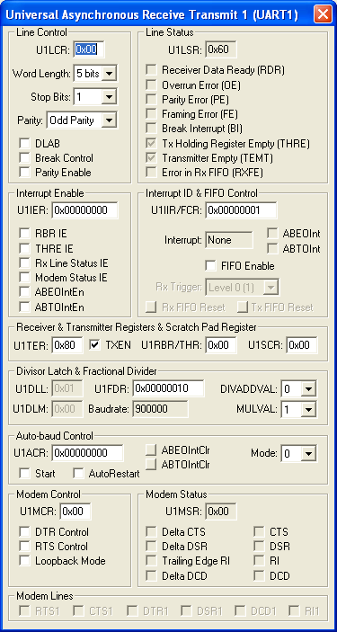Toggle the Delta CTS checkbox
This screenshot has width=337, height=632.
[x=152, y=531]
